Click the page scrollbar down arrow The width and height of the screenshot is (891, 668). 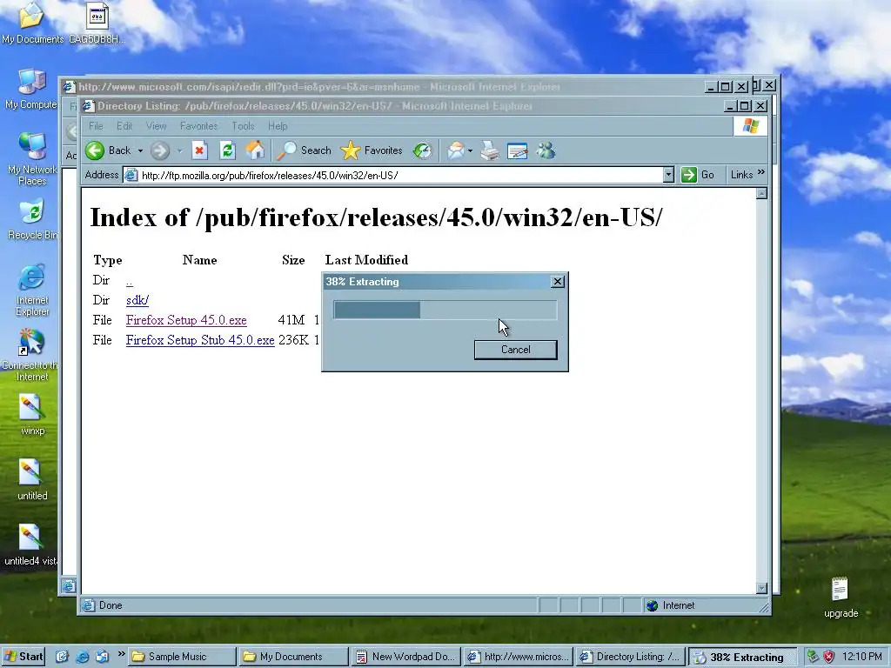(x=762, y=589)
